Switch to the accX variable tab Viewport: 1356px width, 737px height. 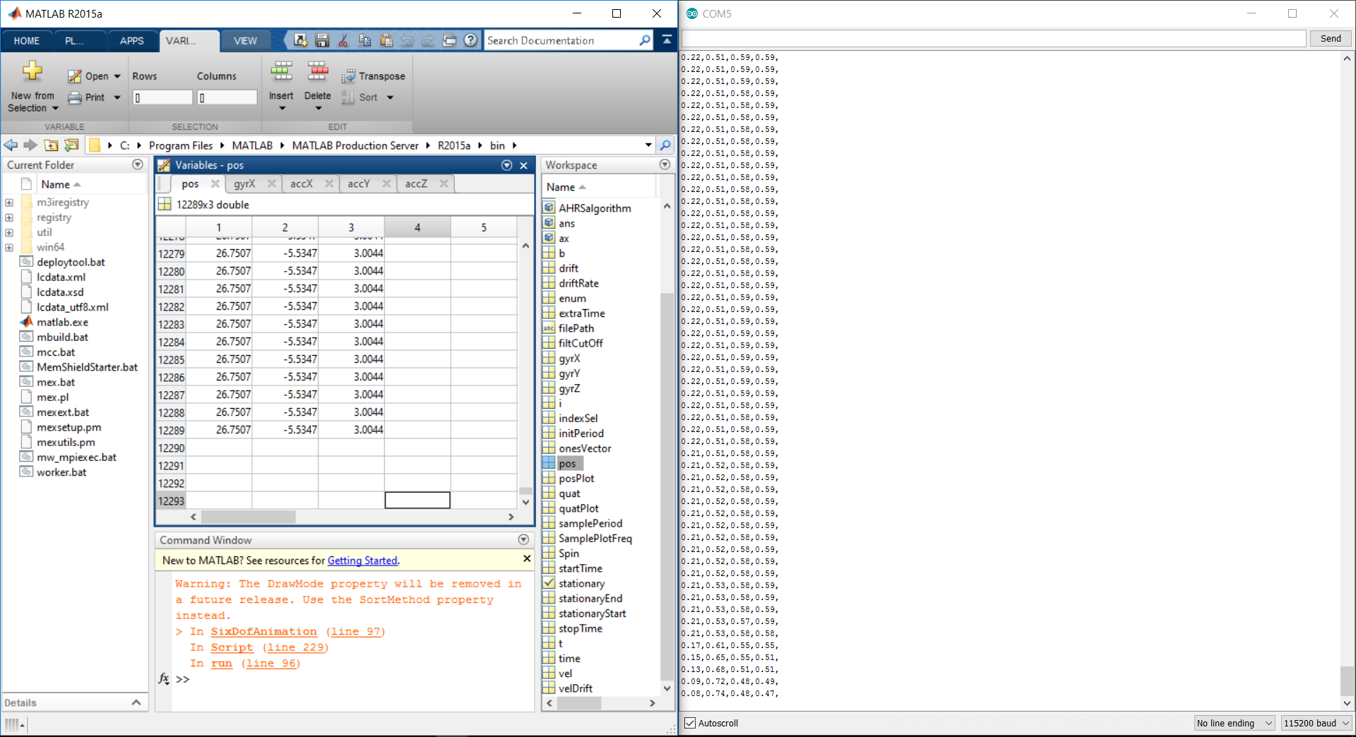[x=302, y=184]
